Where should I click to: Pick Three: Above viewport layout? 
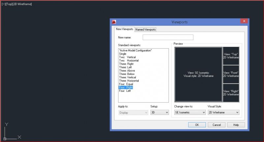point(127,71)
